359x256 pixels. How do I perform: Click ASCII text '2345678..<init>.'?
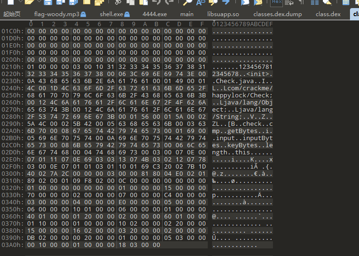pos(242,74)
